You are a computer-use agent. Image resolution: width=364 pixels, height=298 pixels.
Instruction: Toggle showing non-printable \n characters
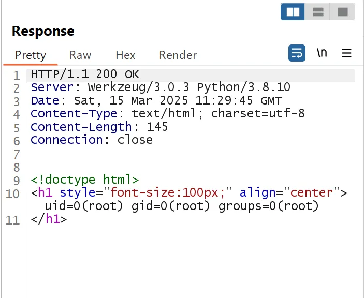(322, 53)
